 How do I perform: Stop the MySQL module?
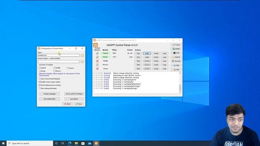(x=138, y=57)
